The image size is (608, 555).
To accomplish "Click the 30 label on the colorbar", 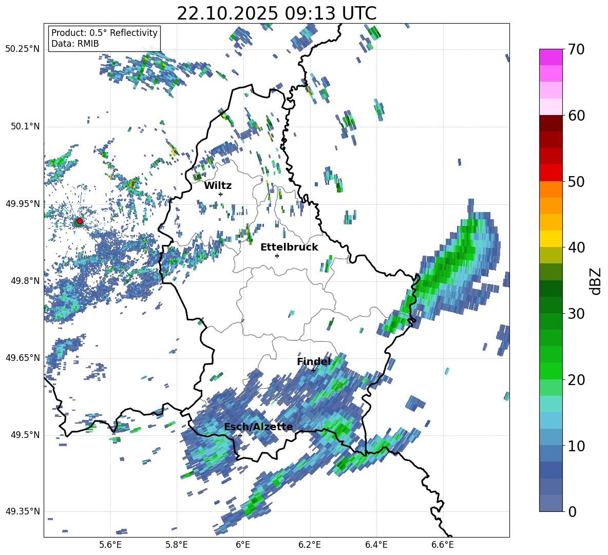I will (576, 314).
